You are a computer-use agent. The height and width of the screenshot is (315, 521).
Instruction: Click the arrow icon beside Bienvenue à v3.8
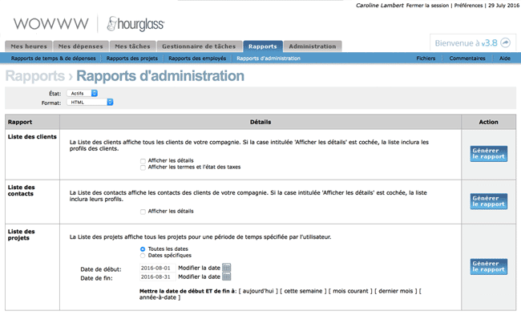506,42
